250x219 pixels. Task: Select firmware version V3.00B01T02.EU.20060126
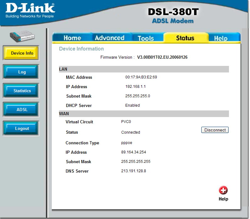tap(162, 57)
